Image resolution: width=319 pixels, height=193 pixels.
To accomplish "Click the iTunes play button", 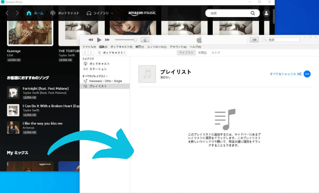I will (x=99, y=39).
